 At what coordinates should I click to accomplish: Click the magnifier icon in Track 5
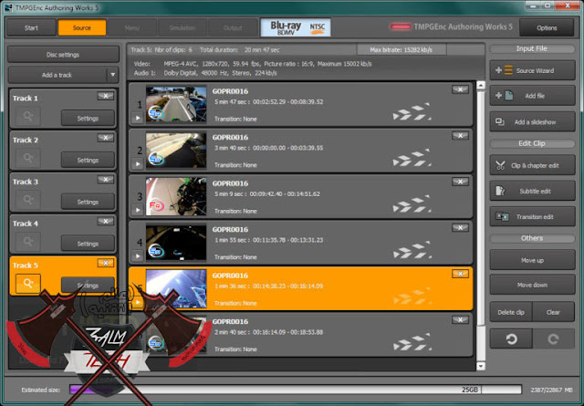pos(28,284)
